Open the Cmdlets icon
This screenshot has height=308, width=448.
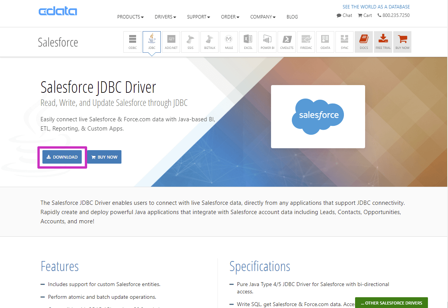pyautogui.click(x=286, y=42)
